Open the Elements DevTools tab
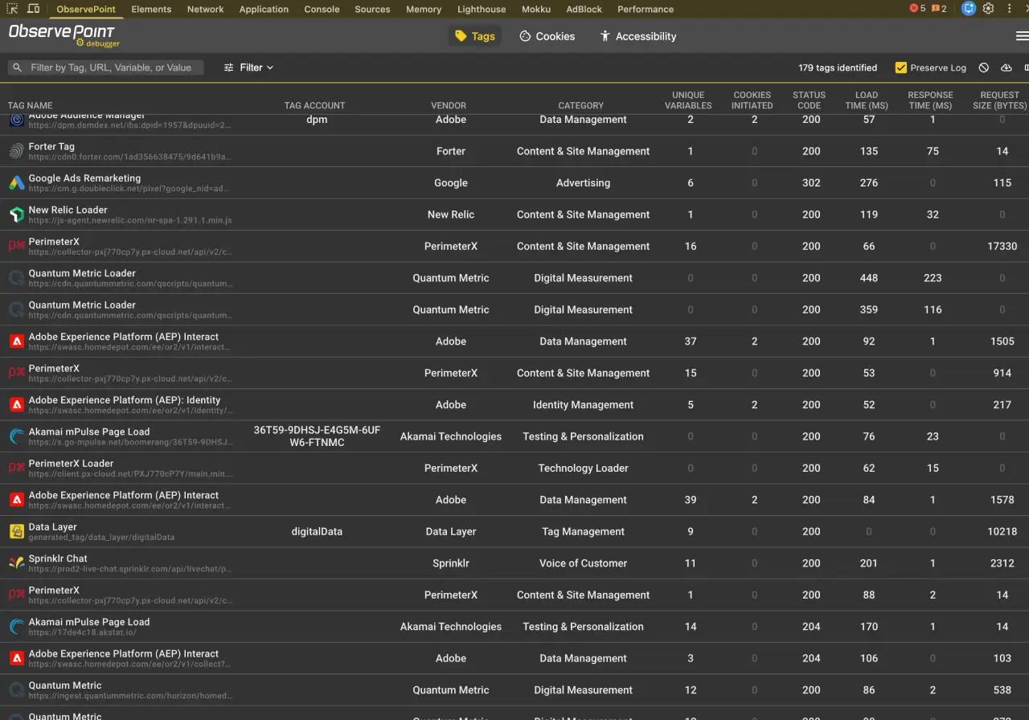The image size is (1029, 720). pyautogui.click(x=151, y=9)
